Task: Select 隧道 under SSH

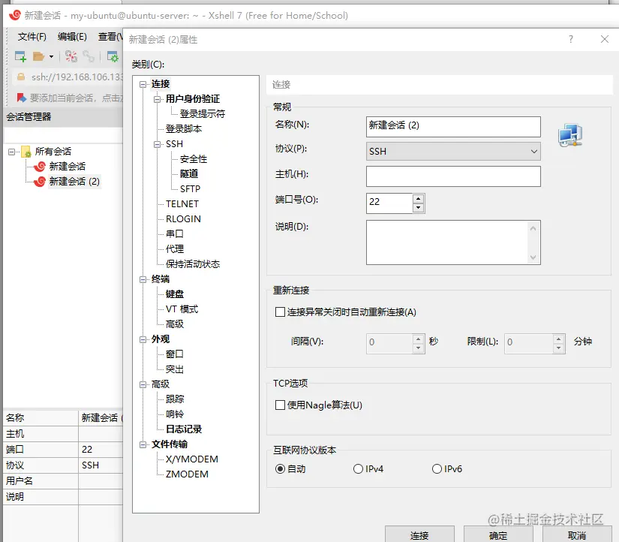Action: 188,174
